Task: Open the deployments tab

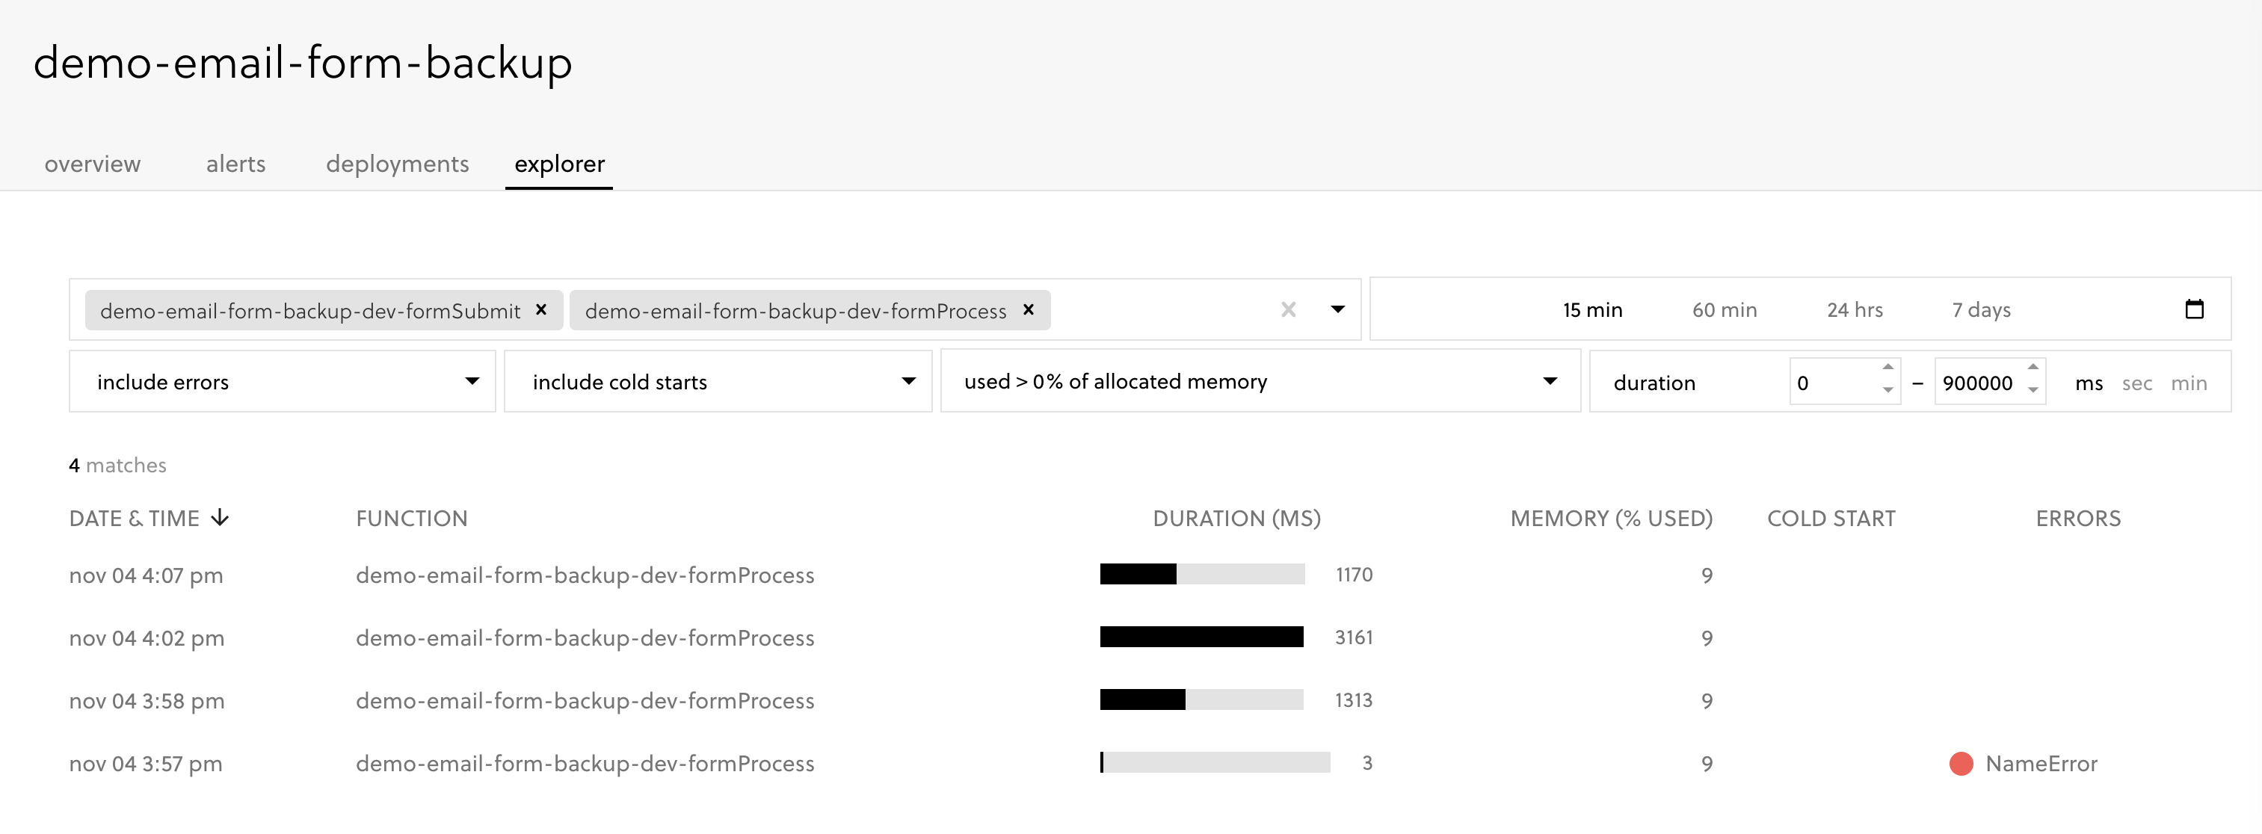Action: (x=397, y=164)
